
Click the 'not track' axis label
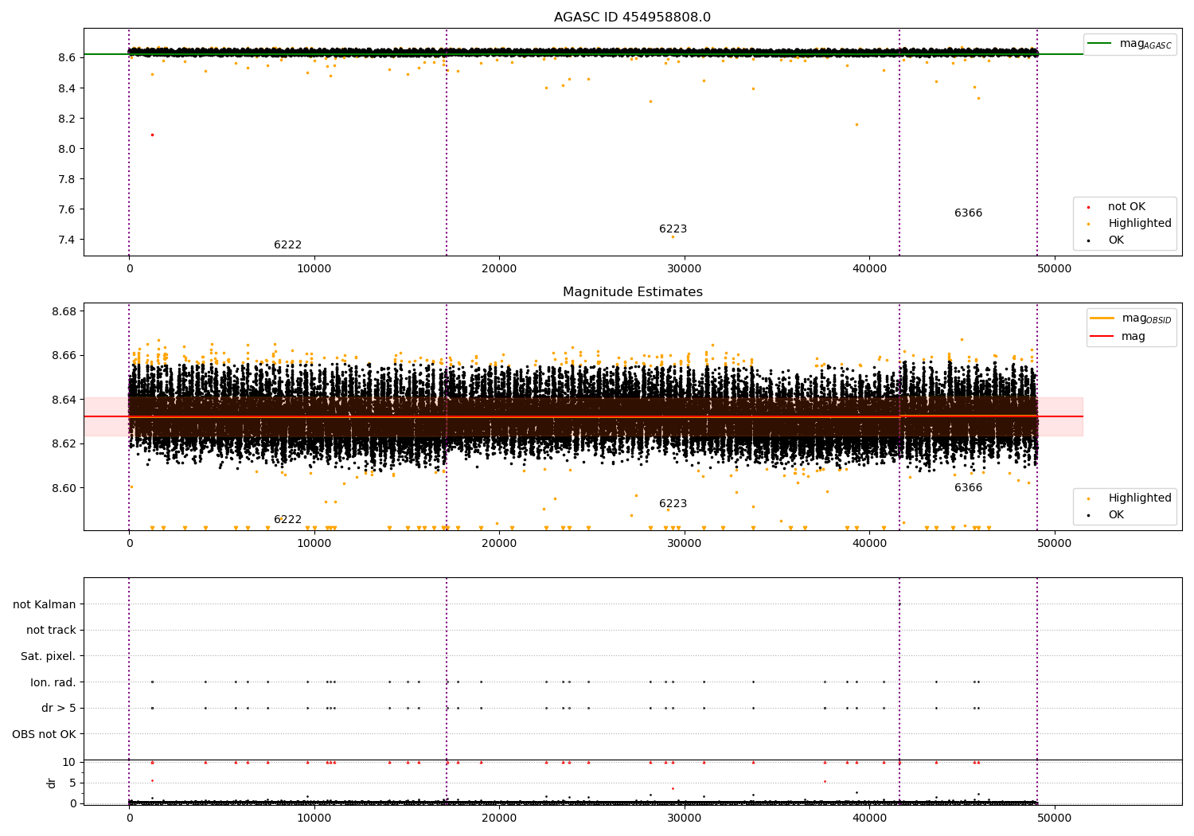click(x=51, y=631)
